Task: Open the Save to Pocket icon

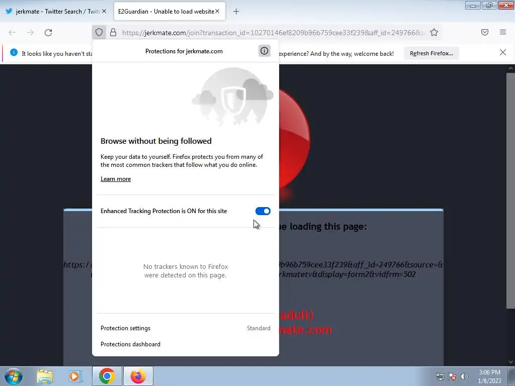Action: [x=485, y=32]
